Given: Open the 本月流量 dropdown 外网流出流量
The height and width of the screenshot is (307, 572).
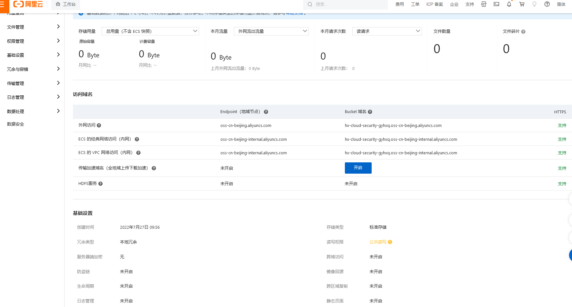Looking at the screenshot, I should 271,31.
